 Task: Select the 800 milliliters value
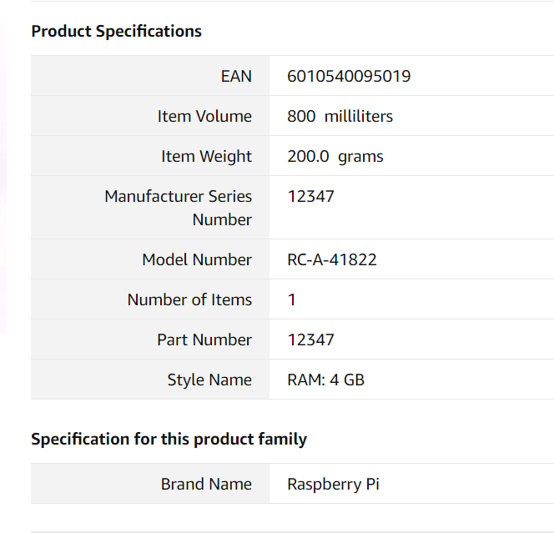pyautogui.click(x=340, y=116)
